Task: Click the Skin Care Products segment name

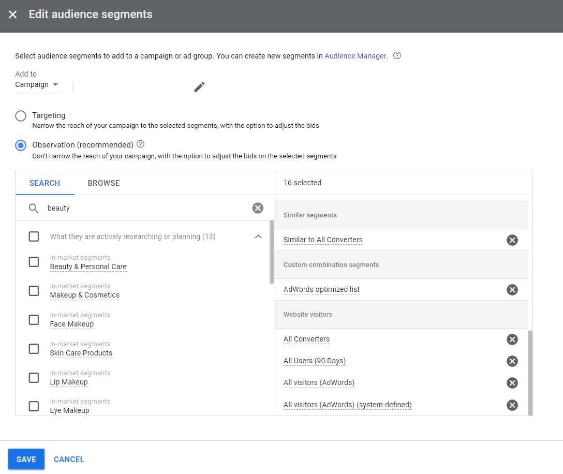Action: point(81,353)
